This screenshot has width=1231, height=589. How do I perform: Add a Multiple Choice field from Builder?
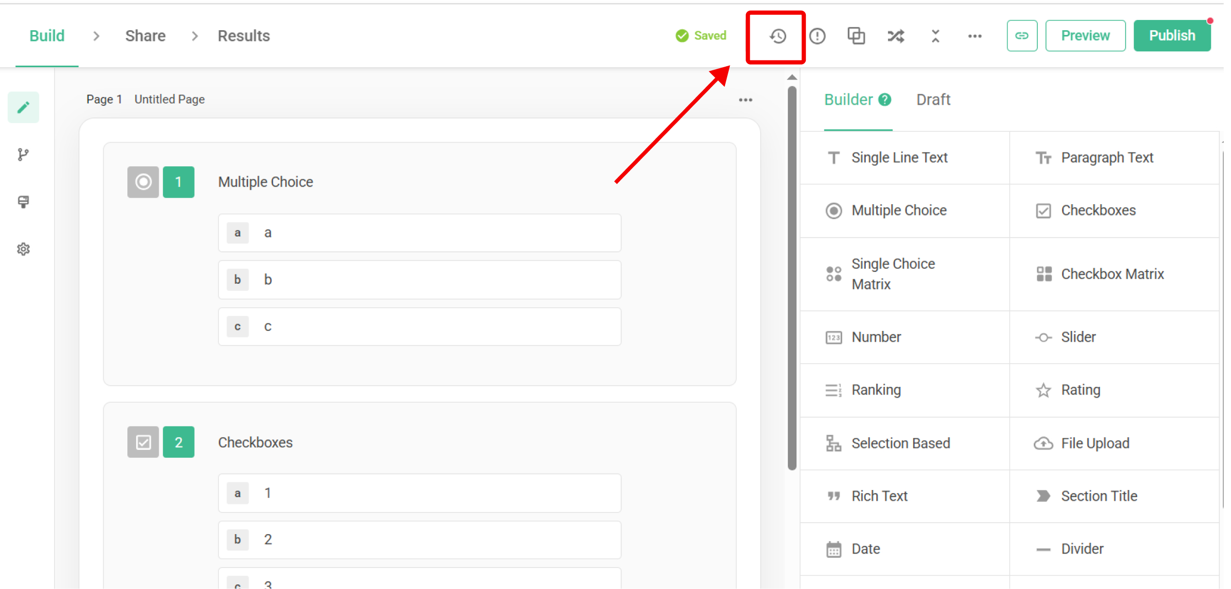pyautogui.click(x=905, y=210)
